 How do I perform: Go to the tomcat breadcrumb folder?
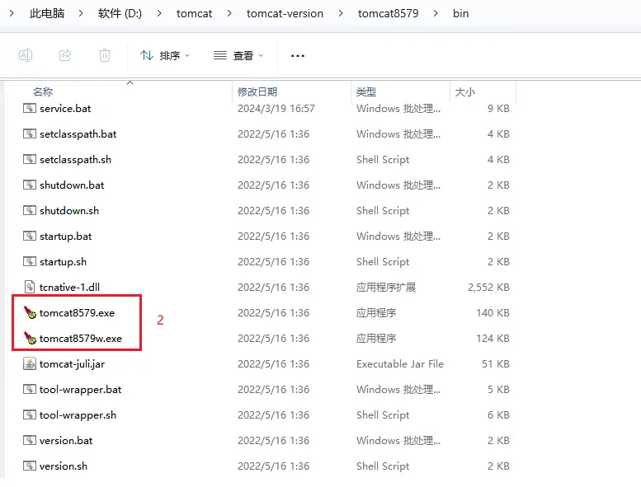(x=194, y=13)
